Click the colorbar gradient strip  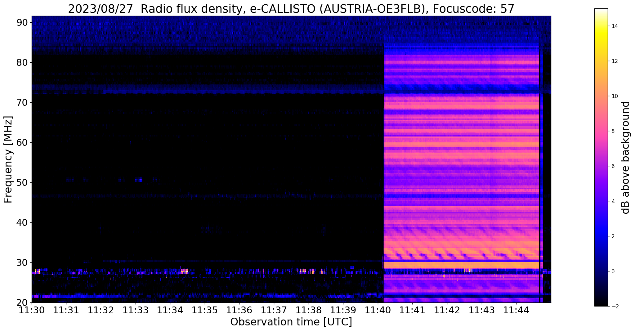point(601,157)
